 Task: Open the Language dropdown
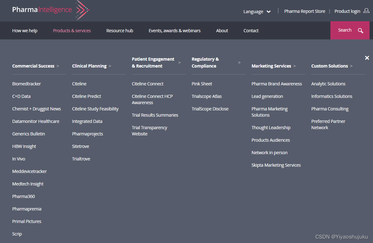[x=257, y=11]
